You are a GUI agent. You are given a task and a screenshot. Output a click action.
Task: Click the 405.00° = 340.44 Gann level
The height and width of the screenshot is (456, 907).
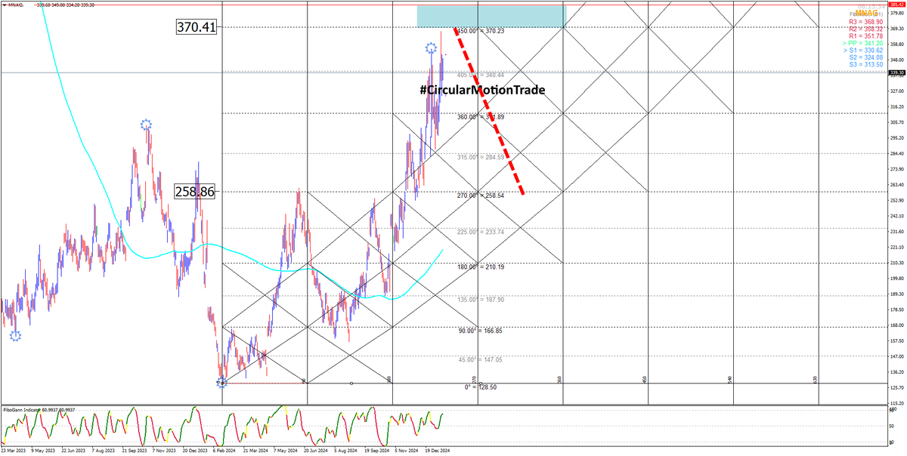(x=481, y=75)
